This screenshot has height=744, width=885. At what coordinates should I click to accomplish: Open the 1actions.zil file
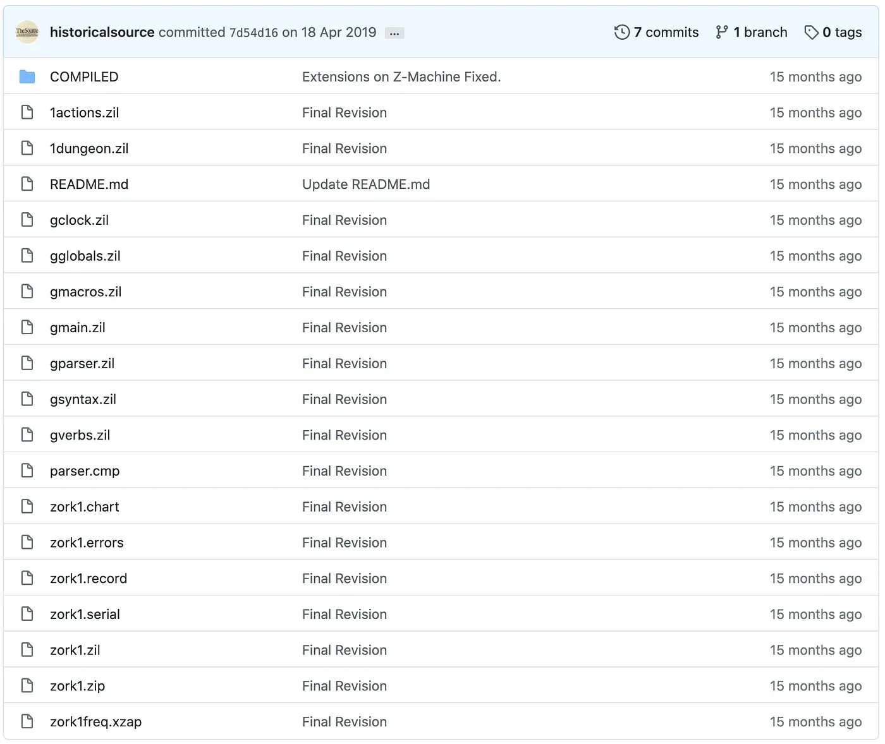[x=85, y=113]
